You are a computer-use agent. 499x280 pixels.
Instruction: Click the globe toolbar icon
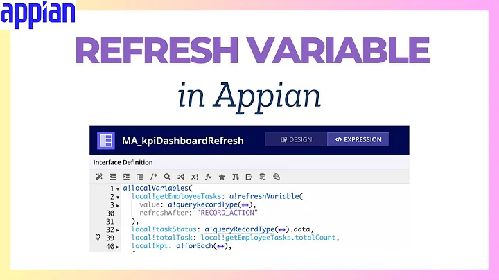point(277,177)
